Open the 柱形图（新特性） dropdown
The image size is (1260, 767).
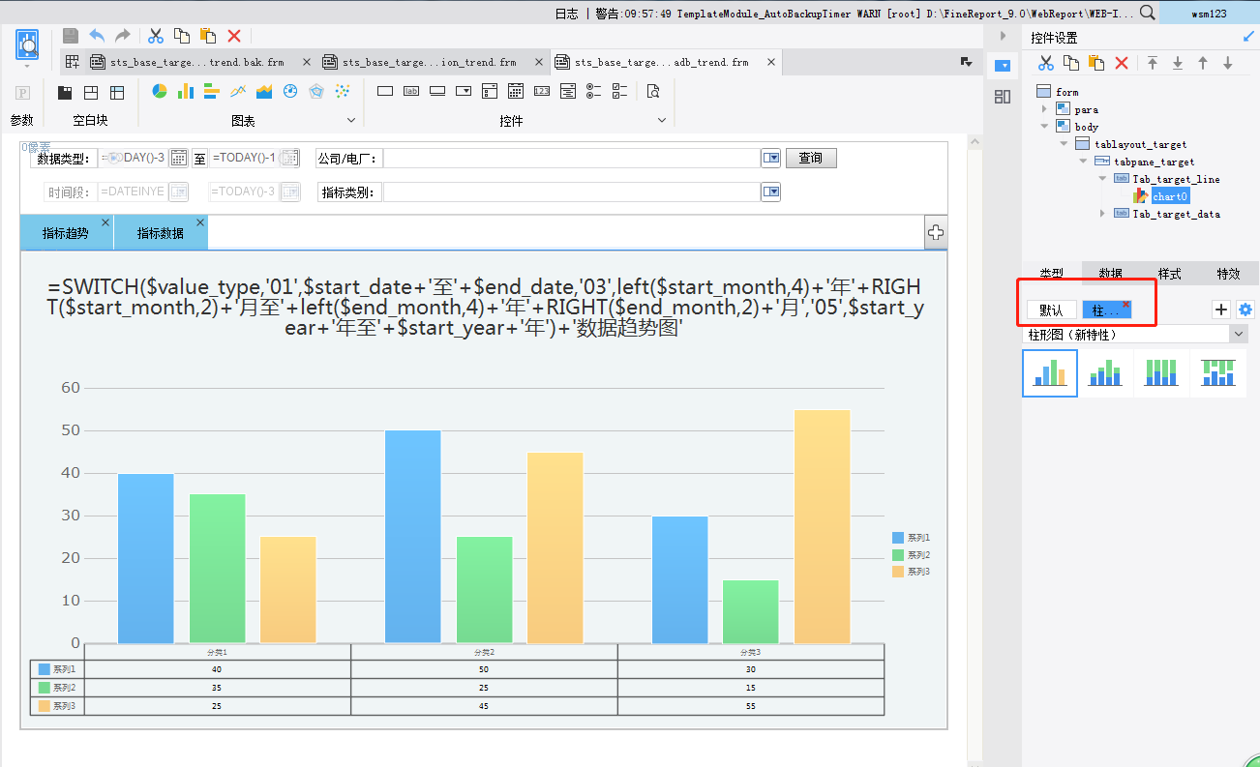coord(1239,334)
